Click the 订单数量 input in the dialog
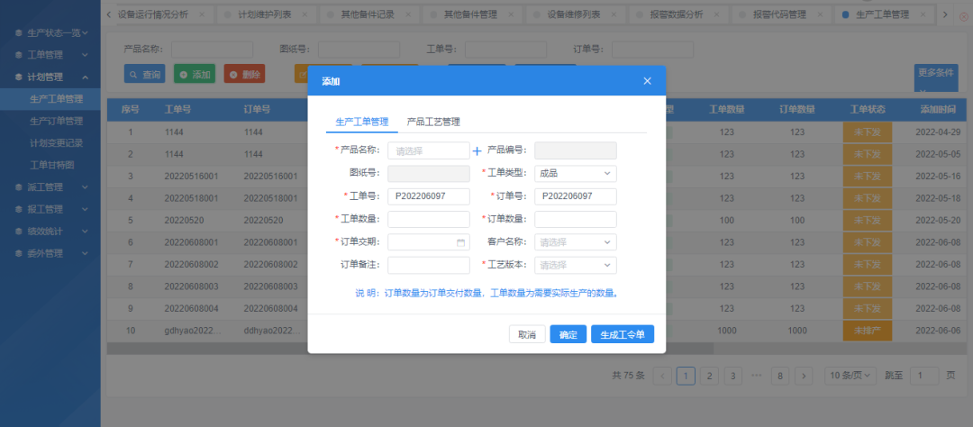Viewport: 973px width, 427px height. tap(575, 220)
